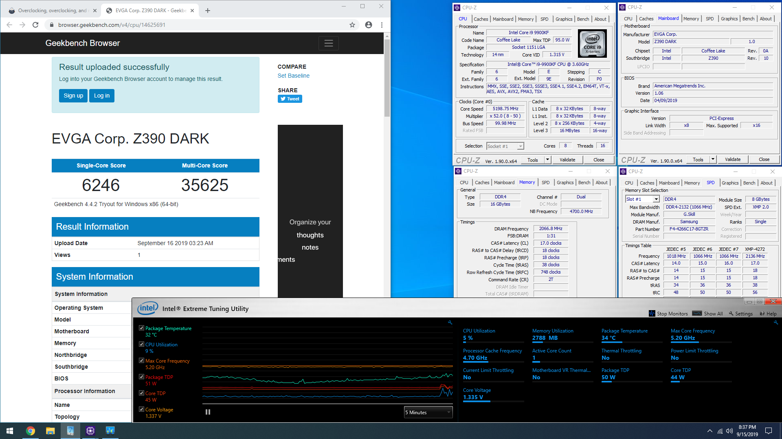Image resolution: width=782 pixels, height=439 pixels.
Task: Click the Tweet button
Action: [x=290, y=99]
